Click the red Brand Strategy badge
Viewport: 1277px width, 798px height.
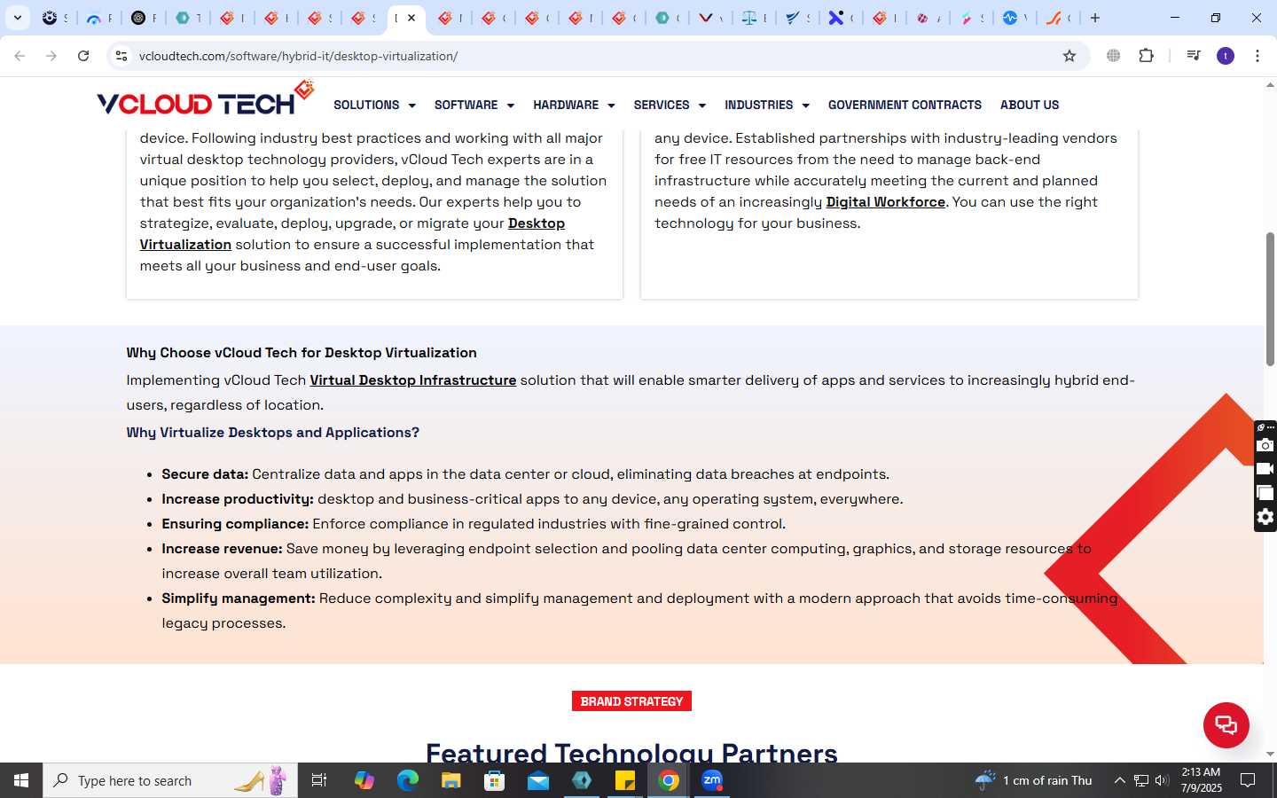click(x=631, y=701)
